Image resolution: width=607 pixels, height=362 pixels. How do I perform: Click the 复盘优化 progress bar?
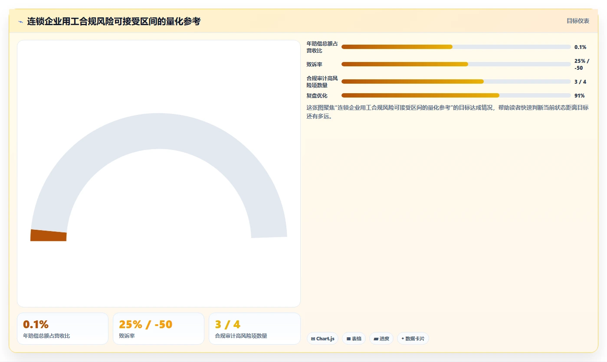click(x=456, y=95)
